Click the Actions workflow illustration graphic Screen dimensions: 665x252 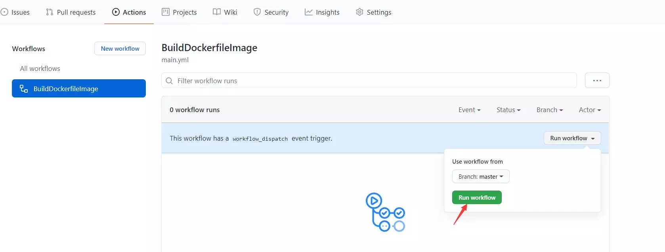click(385, 212)
